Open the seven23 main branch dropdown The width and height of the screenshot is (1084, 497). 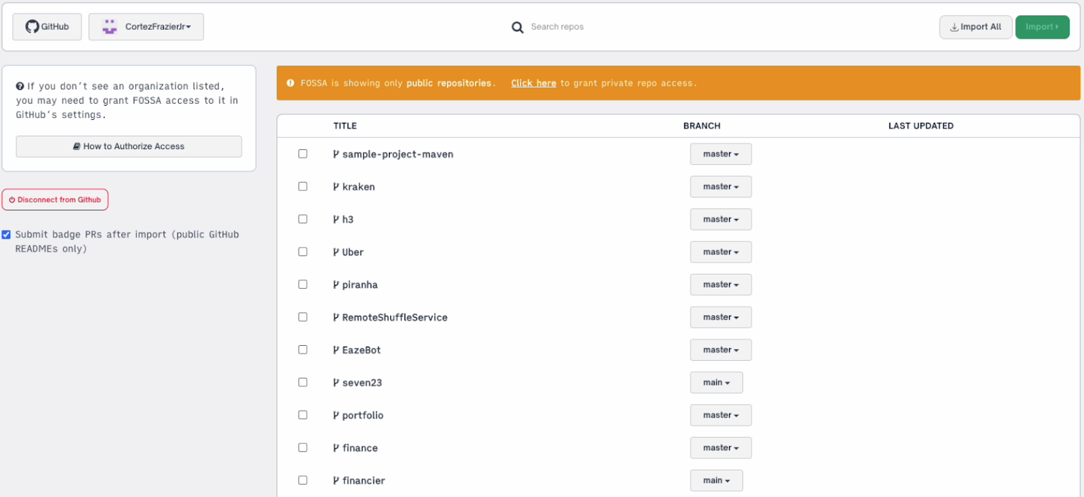point(717,382)
